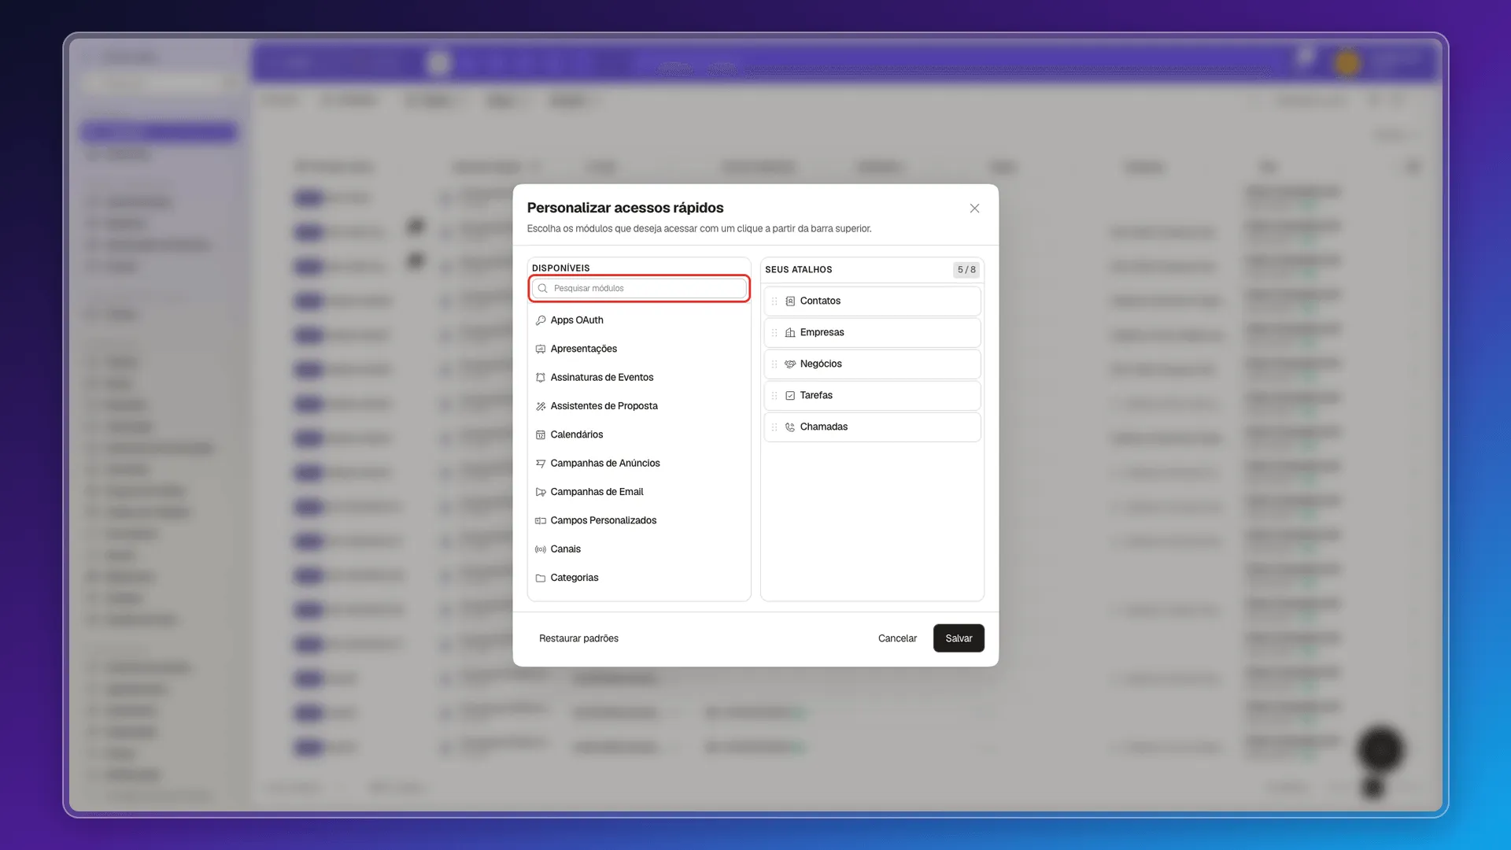1511x850 pixels.
Task: Click the Assinaturas de Eventos icon
Action: (x=541, y=378)
